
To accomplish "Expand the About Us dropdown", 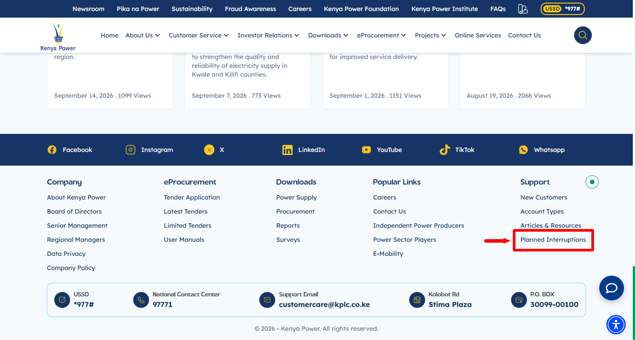I will (x=143, y=35).
